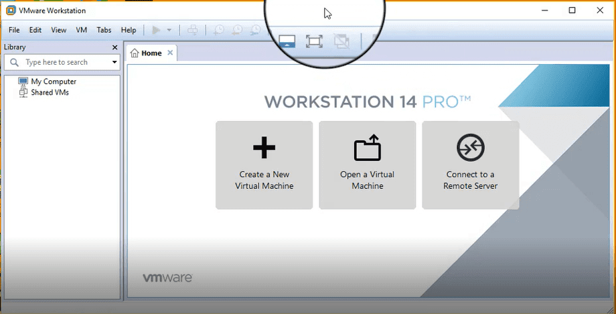This screenshot has height=314, width=616.
Task: Click the Connect to a Remote Server tile
Action: tap(470, 165)
